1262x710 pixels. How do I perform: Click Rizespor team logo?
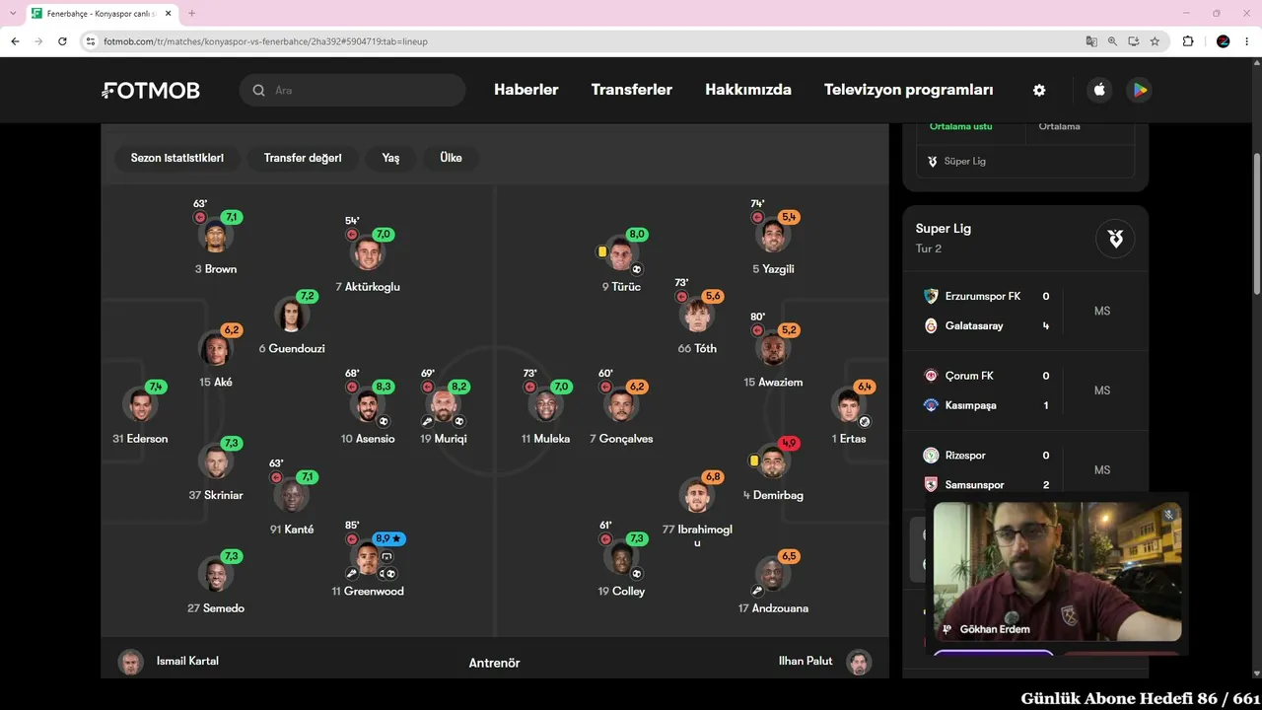coord(931,456)
